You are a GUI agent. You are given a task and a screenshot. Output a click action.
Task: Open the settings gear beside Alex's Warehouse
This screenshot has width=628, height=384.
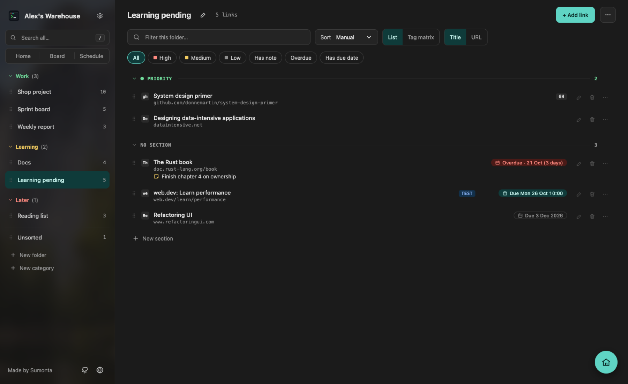pos(100,16)
